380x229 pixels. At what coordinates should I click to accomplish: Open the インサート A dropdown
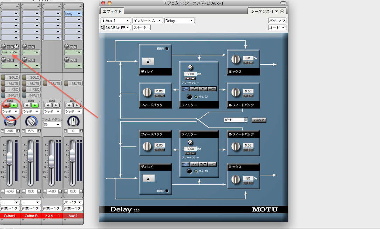pyautogui.click(x=148, y=21)
